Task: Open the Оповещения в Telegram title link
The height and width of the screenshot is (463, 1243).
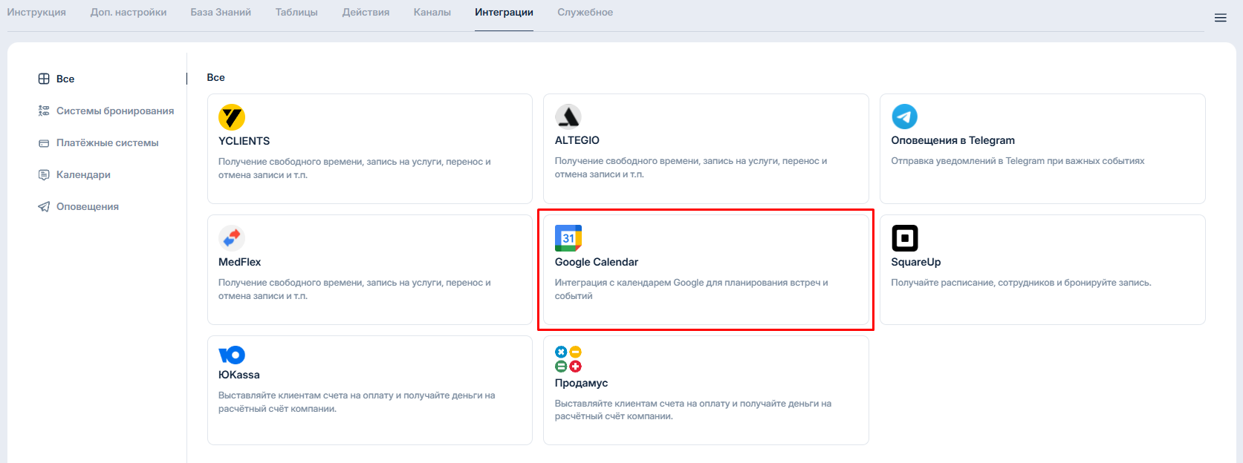Action: pos(952,140)
